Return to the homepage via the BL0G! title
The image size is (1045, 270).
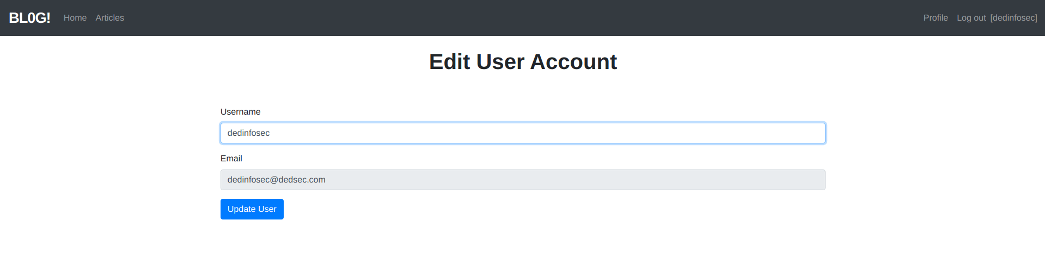click(29, 18)
